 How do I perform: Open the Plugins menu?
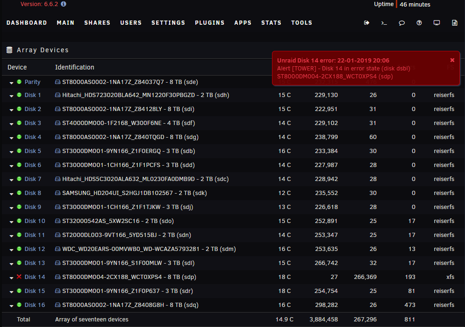pos(210,23)
